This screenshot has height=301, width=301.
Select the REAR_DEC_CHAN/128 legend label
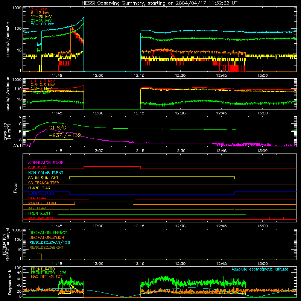[x=50, y=242]
